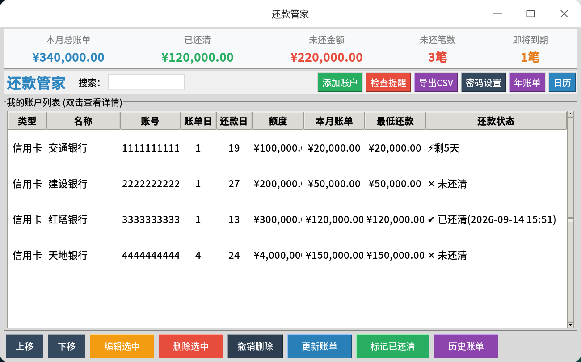Image resolution: width=581 pixels, height=362 pixels.
Task: Click account number 2222222222
Action: point(151,184)
